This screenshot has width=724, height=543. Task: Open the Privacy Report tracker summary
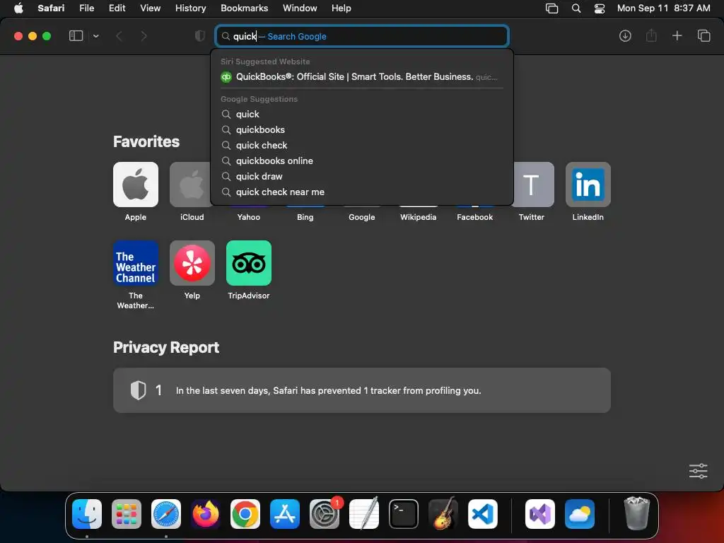(362, 390)
